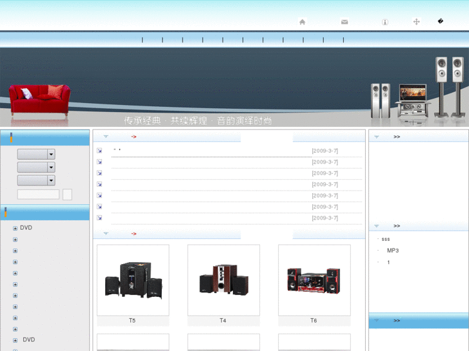Open the T4 speaker product thumbnail
Viewport: 469px width, 351px height.
click(x=223, y=280)
